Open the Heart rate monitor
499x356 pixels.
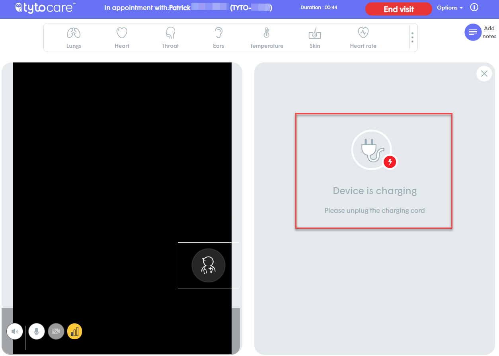(x=363, y=37)
